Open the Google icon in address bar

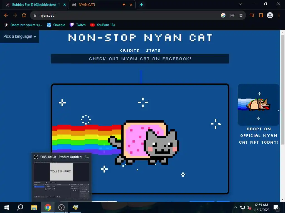tap(223, 16)
